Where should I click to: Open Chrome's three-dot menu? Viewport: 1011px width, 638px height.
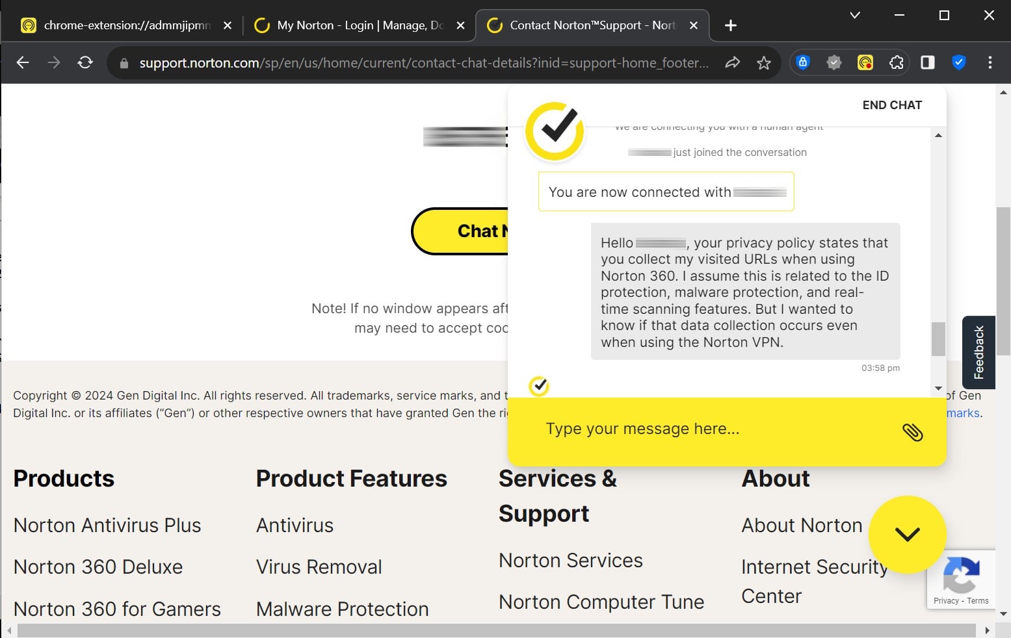(990, 62)
